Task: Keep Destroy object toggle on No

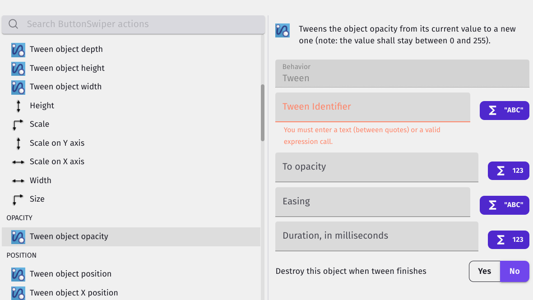Action: 514,271
